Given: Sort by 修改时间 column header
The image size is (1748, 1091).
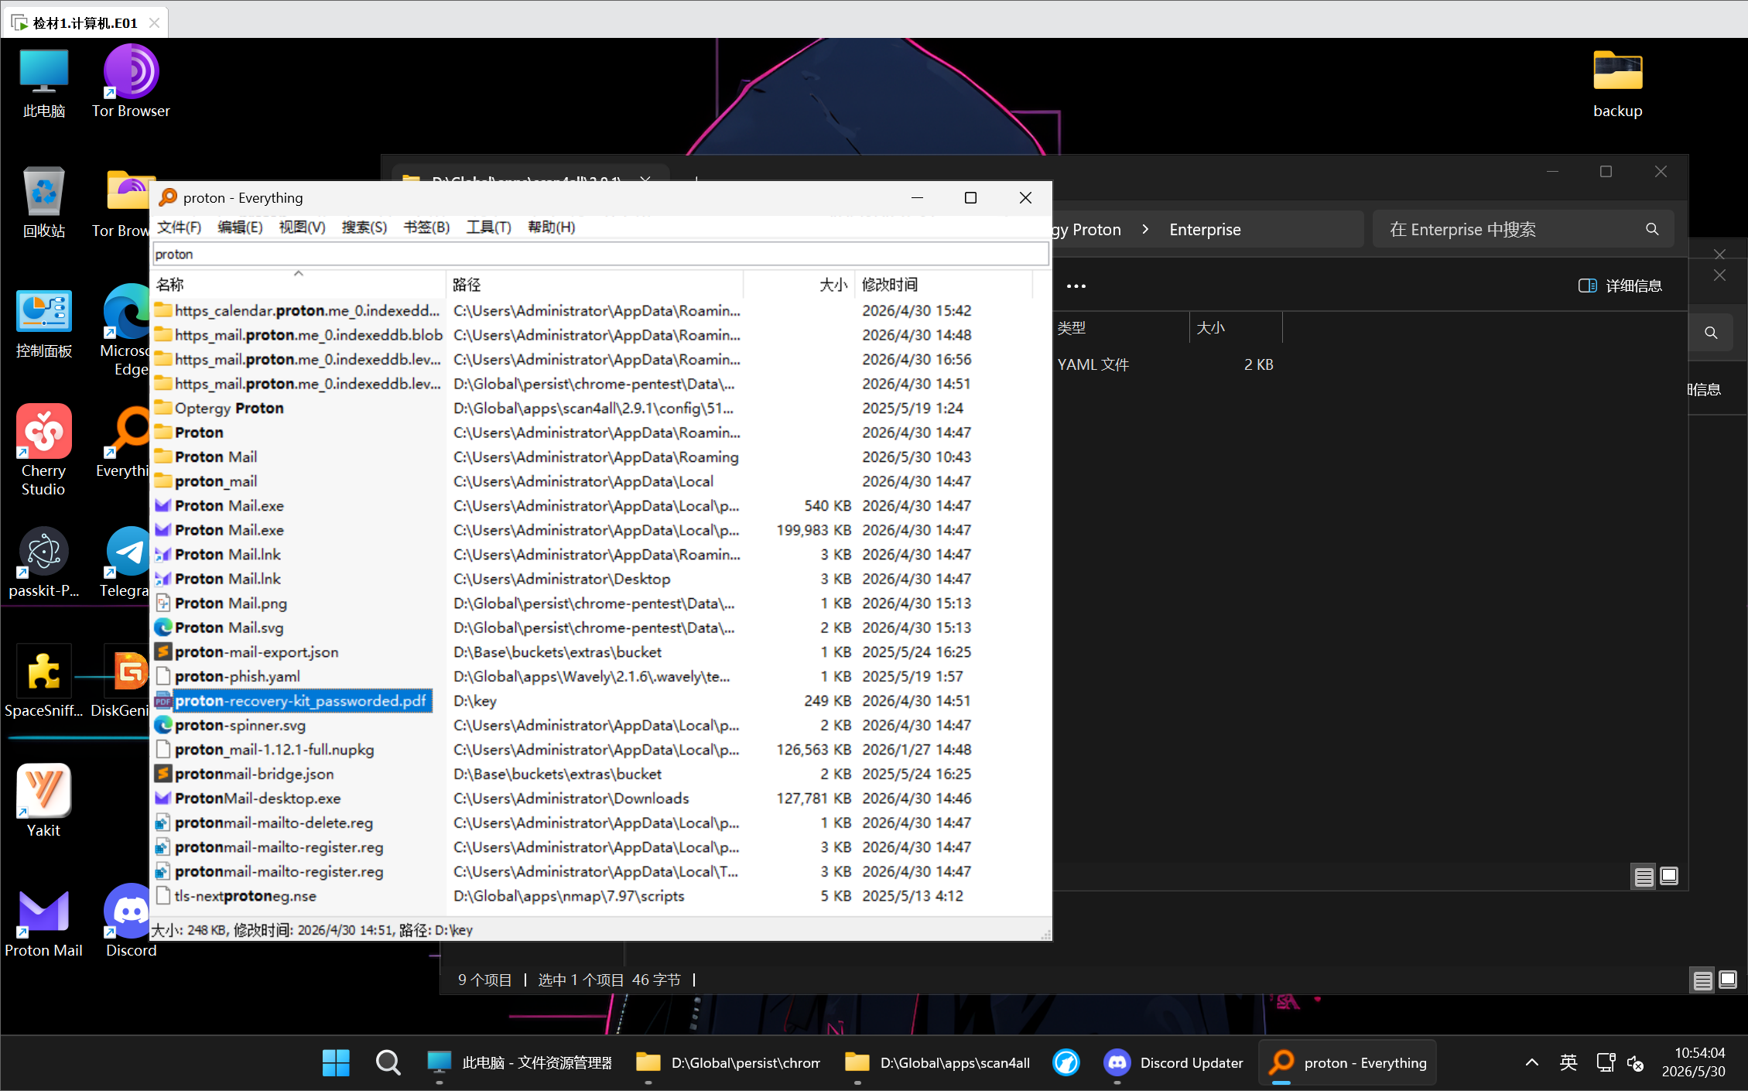Looking at the screenshot, I should pos(943,284).
